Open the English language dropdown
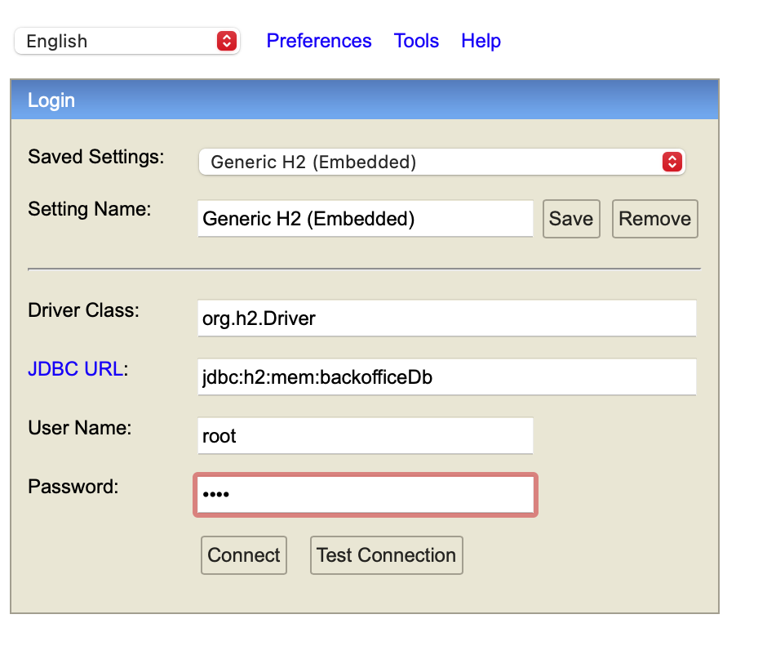This screenshot has height=650, width=767. coord(127,41)
